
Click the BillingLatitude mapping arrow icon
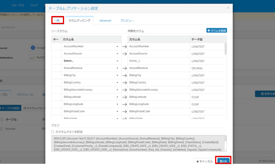tap(125, 97)
